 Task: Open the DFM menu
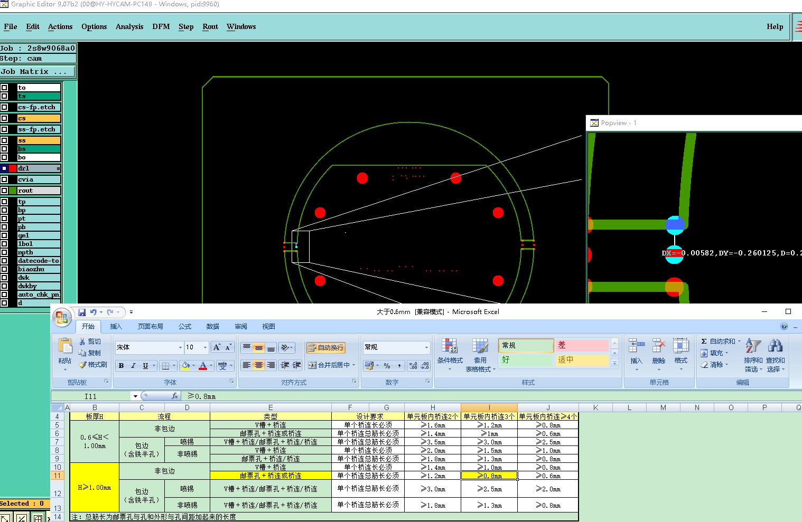pyautogui.click(x=161, y=26)
